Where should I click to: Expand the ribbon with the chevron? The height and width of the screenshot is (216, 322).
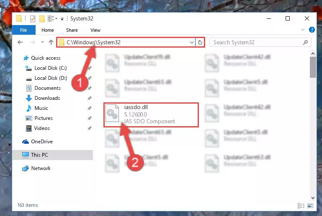pyautogui.click(x=302, y=30)
